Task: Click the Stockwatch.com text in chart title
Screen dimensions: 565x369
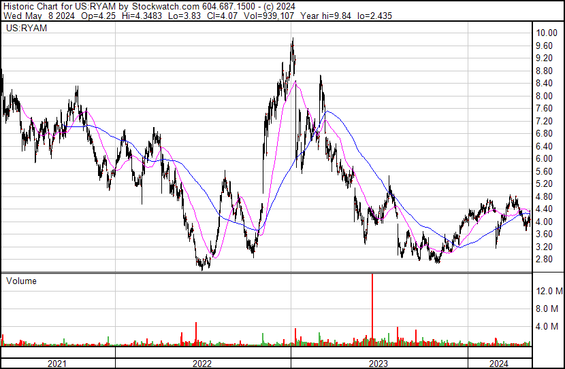Action: [165, 7]
